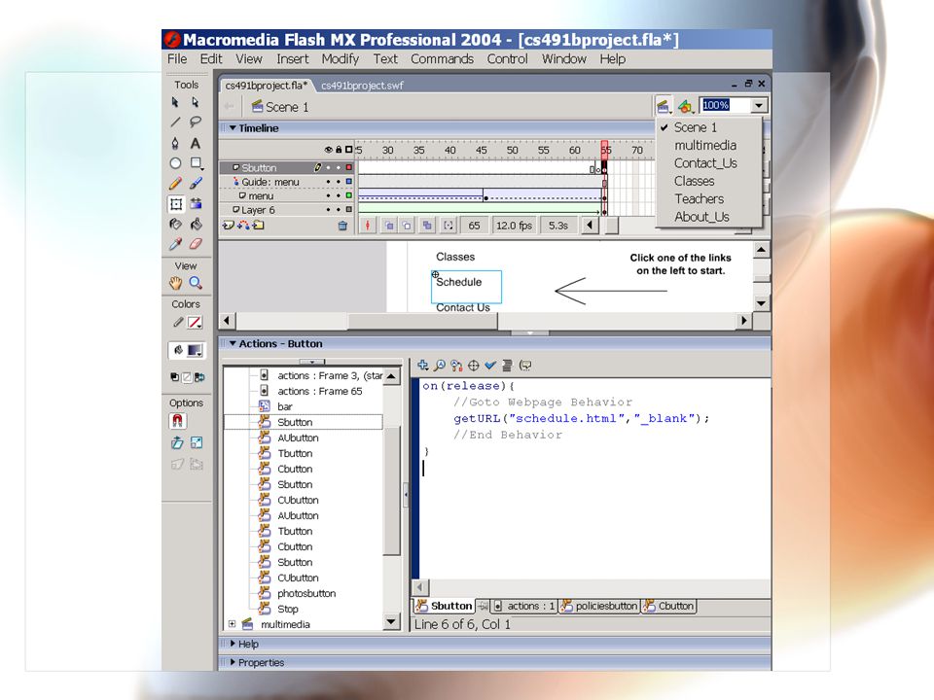This screenshot has width=934, height=700.
Task: Click the fill color swatch
Action: pos(195,350)
